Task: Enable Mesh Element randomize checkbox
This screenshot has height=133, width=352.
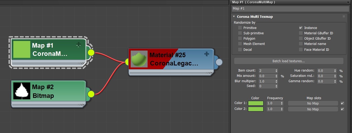Action: [x=240, y=44]
